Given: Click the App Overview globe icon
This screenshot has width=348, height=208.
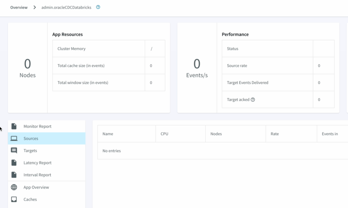Looking at the screenshot, I should pyautogui.click(x=14, y=187).
